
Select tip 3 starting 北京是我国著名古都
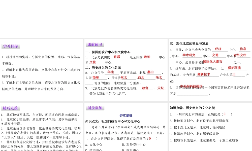coord(41,133)
